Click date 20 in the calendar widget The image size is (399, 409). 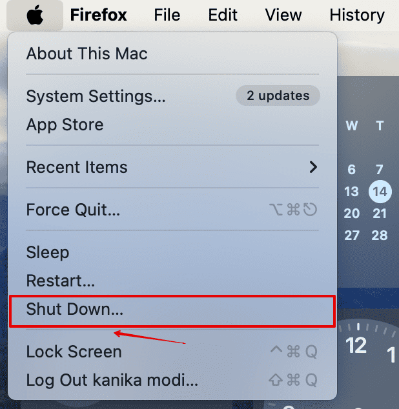(x=352, y=214)
